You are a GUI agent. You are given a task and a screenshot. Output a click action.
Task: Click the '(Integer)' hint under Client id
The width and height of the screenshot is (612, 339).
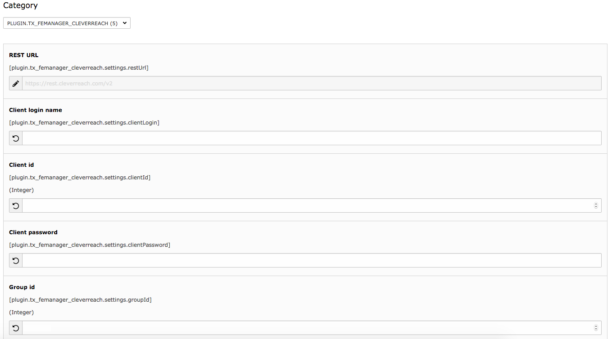pyautogui.click(x=21, y=190)
